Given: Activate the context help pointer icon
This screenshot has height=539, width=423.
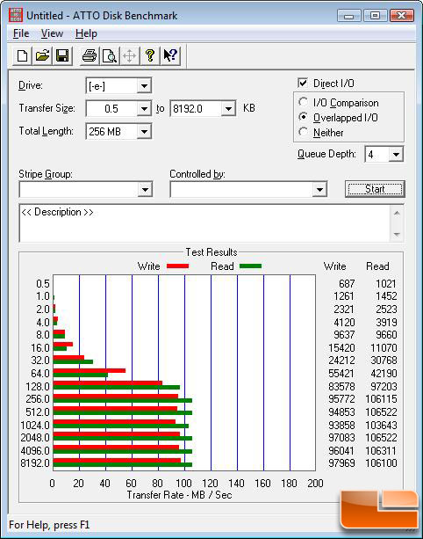Looking at the screenshot, I should 170,55.
